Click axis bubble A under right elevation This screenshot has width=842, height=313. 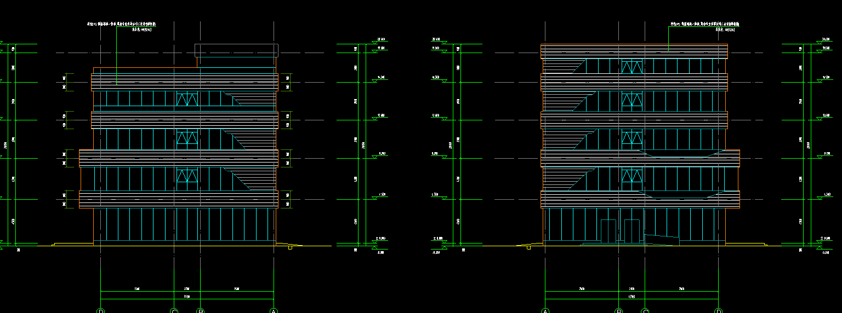click(x=545, y=311)
